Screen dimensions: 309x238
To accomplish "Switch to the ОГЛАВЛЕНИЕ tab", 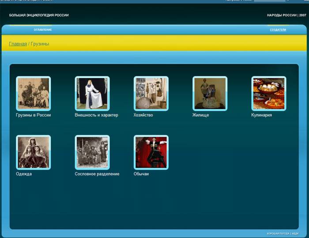I will coord(43,30).
